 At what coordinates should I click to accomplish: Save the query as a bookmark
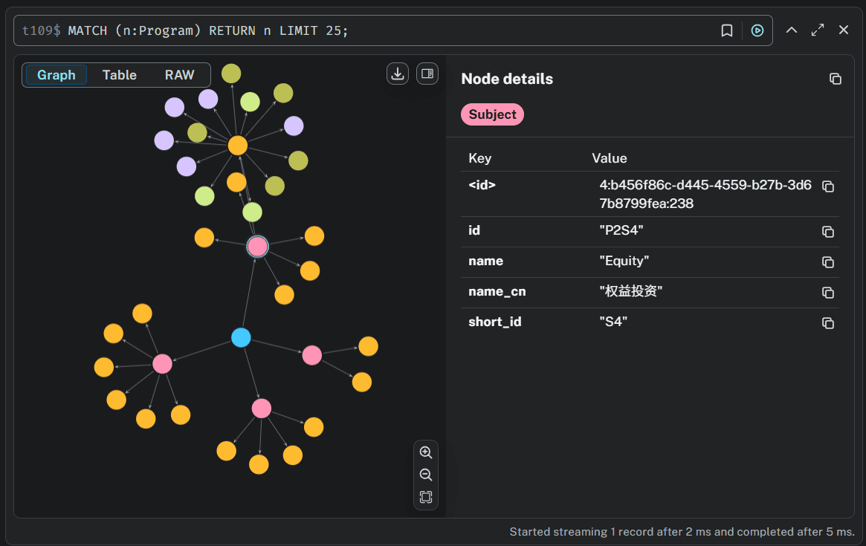727,30
